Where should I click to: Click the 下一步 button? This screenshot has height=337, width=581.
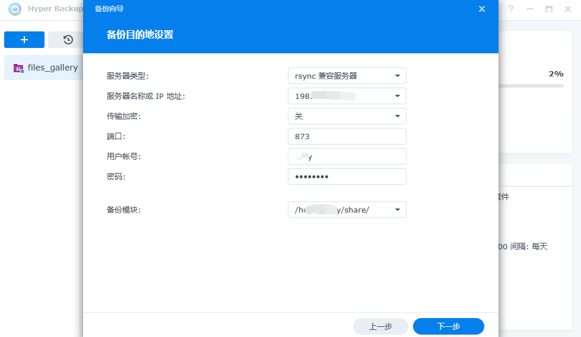point(448,326)
